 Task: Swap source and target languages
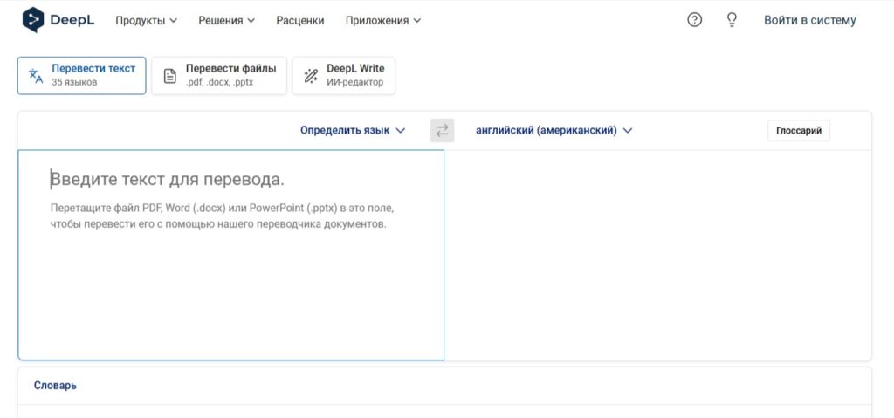(x=442, y=131)
